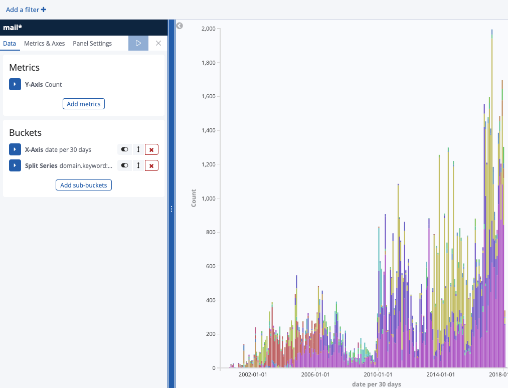The height and width of the screenshot is (388, 508).
Task: Click the Add a filter link
Action: click(26, 10)
